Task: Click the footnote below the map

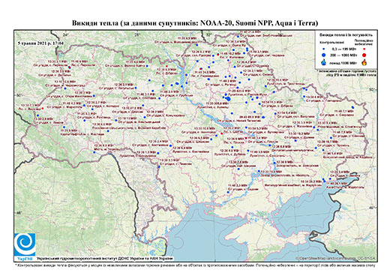Action: [x=195, y=265]
